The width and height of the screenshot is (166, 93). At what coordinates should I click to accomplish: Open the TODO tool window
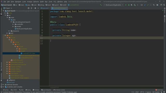[14, 90]
